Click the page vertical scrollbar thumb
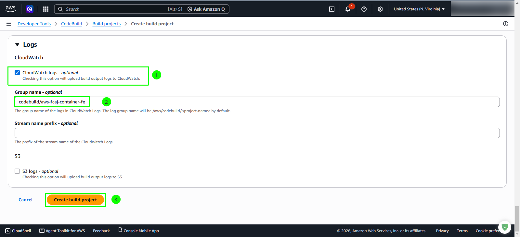The image size is (520, 237). pos(517,219)
